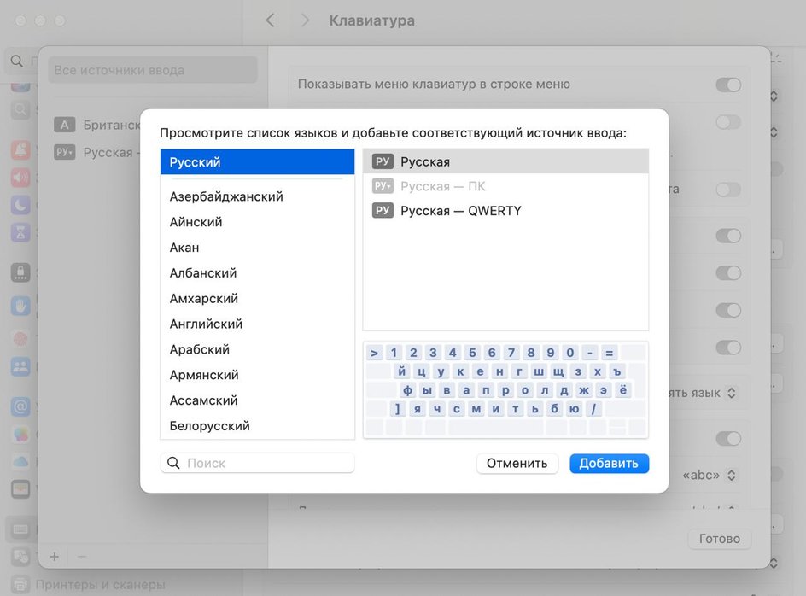Select Азербайджанский in the language list

[257, 196]
